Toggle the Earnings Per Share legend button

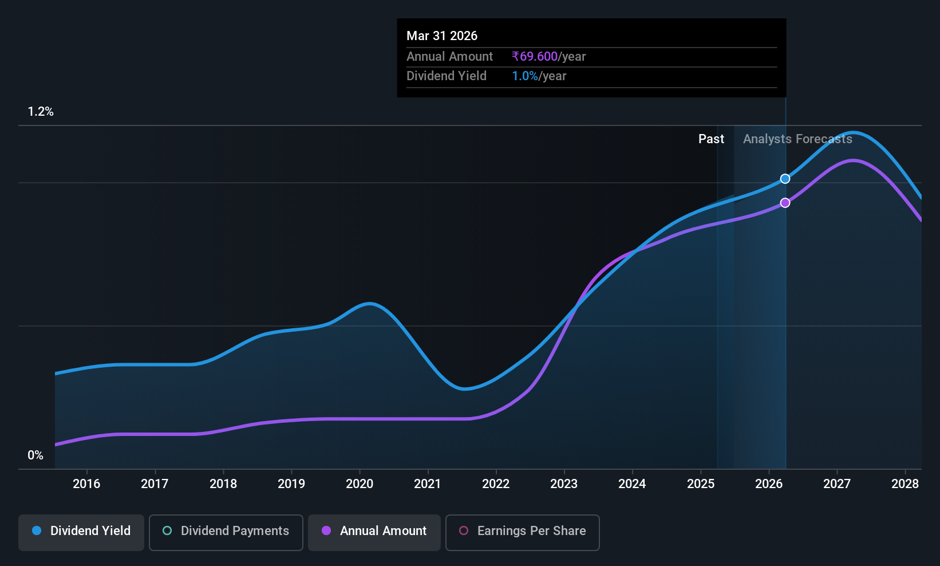523,532
